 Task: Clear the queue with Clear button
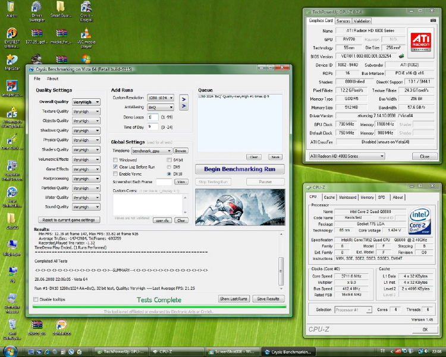(x=253, y=157)
